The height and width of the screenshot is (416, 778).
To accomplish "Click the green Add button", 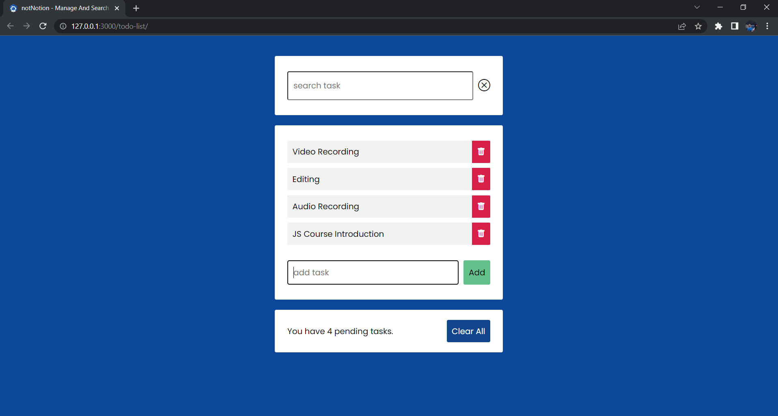I will (476, 272).
